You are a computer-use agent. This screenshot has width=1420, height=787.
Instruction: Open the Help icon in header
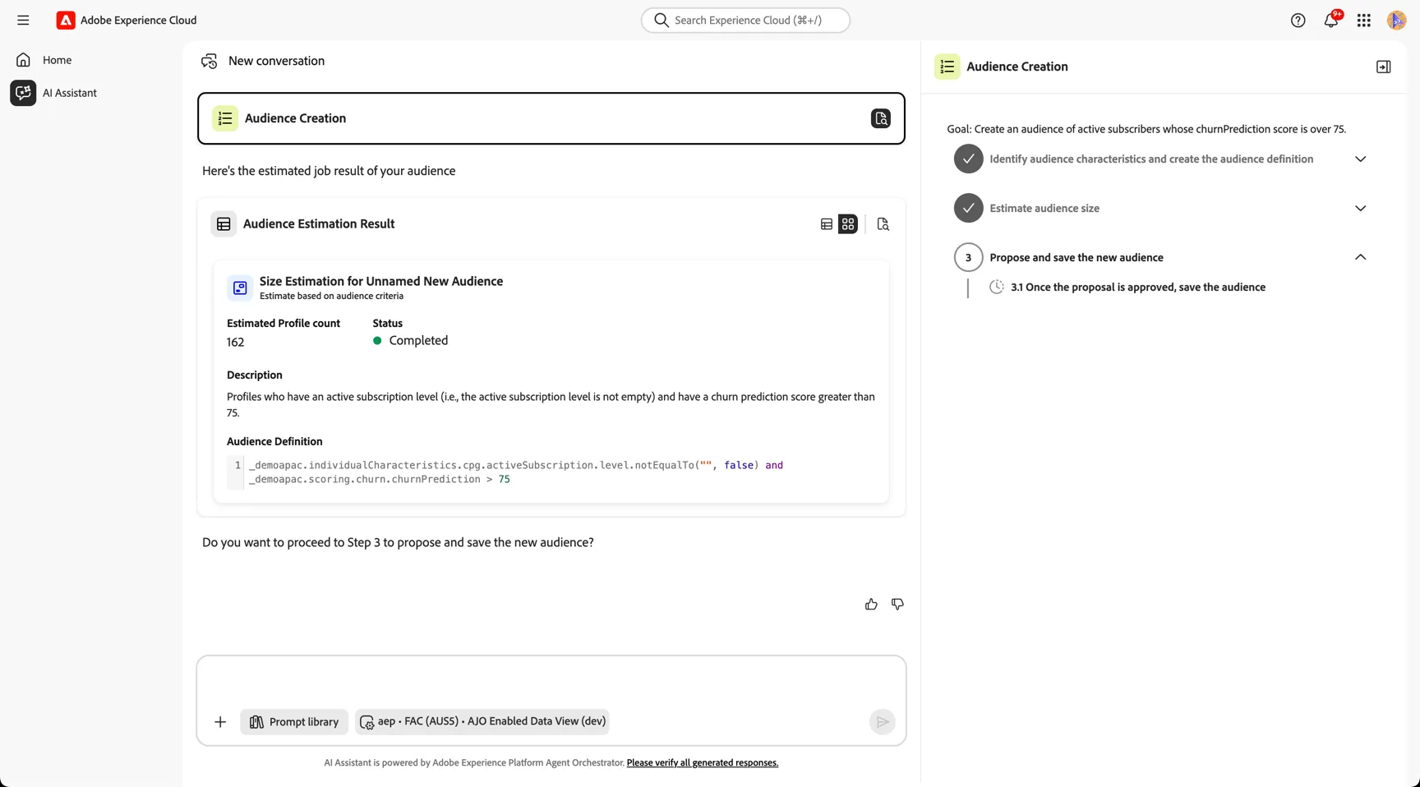pyautogui.click(x=1298, y=21)
